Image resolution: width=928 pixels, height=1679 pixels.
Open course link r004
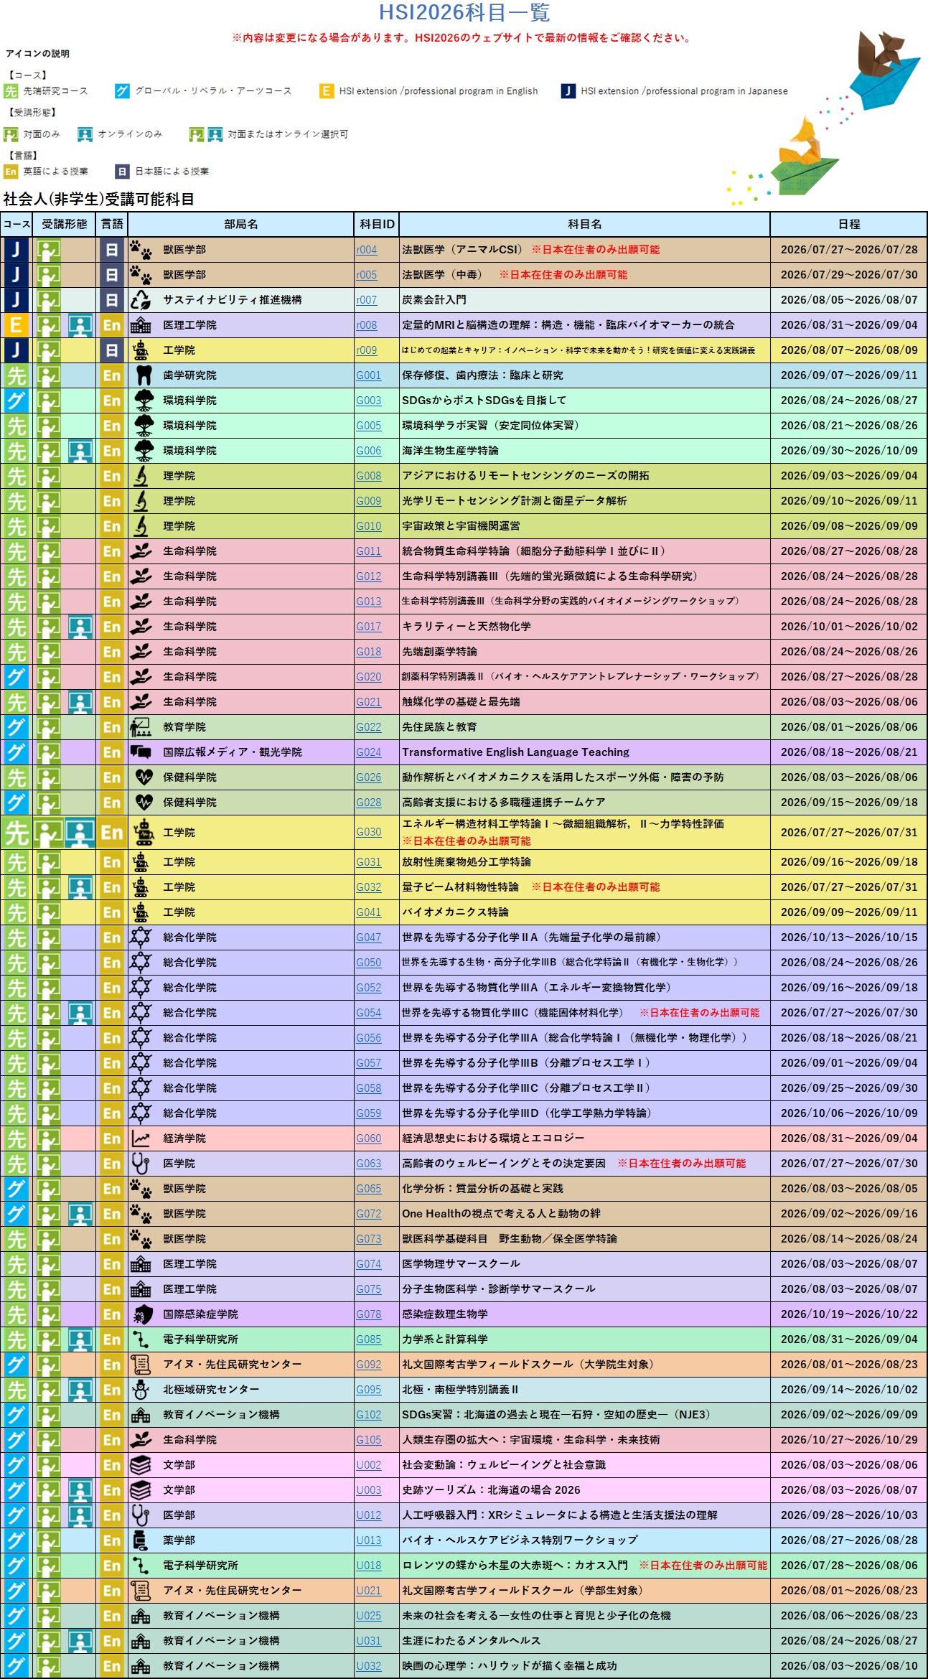tap(367, 250)
